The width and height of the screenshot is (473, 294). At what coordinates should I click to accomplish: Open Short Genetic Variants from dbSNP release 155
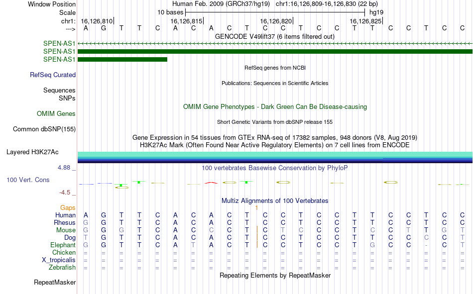[275, 122]
